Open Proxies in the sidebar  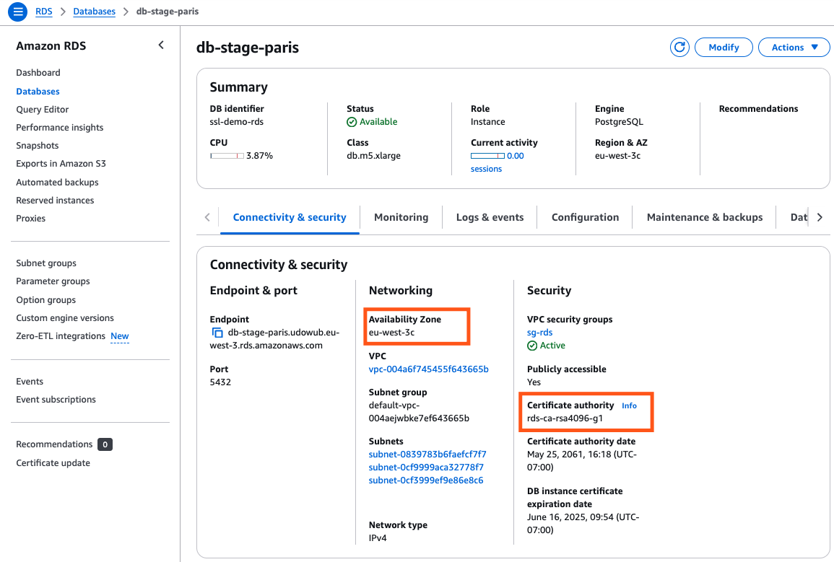(31, 219)
